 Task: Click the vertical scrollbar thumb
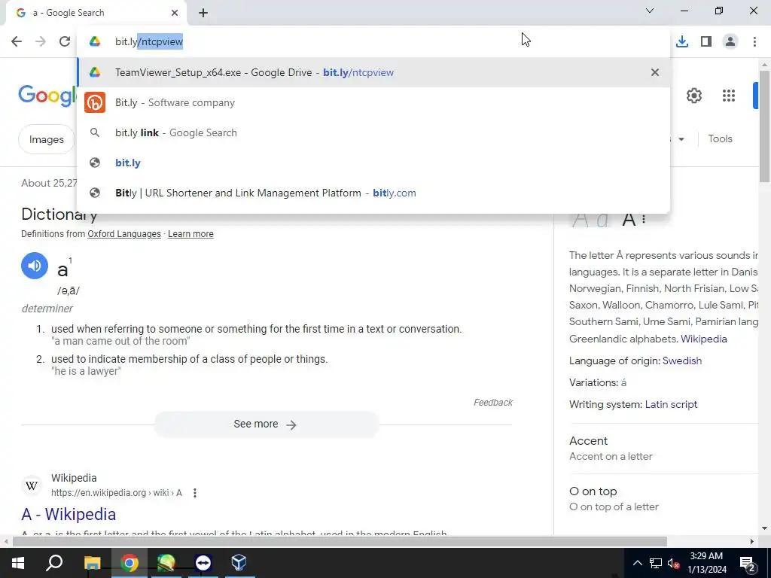(764, 126)
